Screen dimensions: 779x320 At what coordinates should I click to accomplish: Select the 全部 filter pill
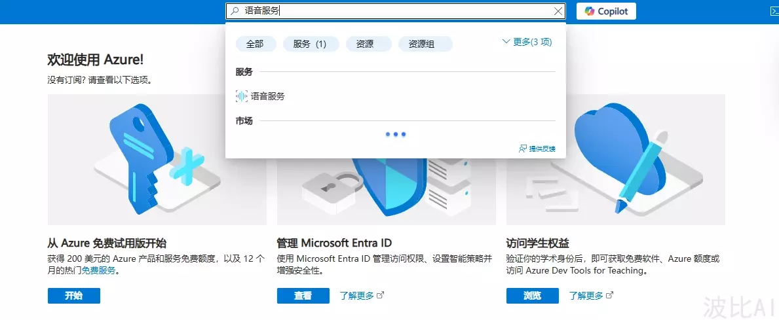click(255, 44)
